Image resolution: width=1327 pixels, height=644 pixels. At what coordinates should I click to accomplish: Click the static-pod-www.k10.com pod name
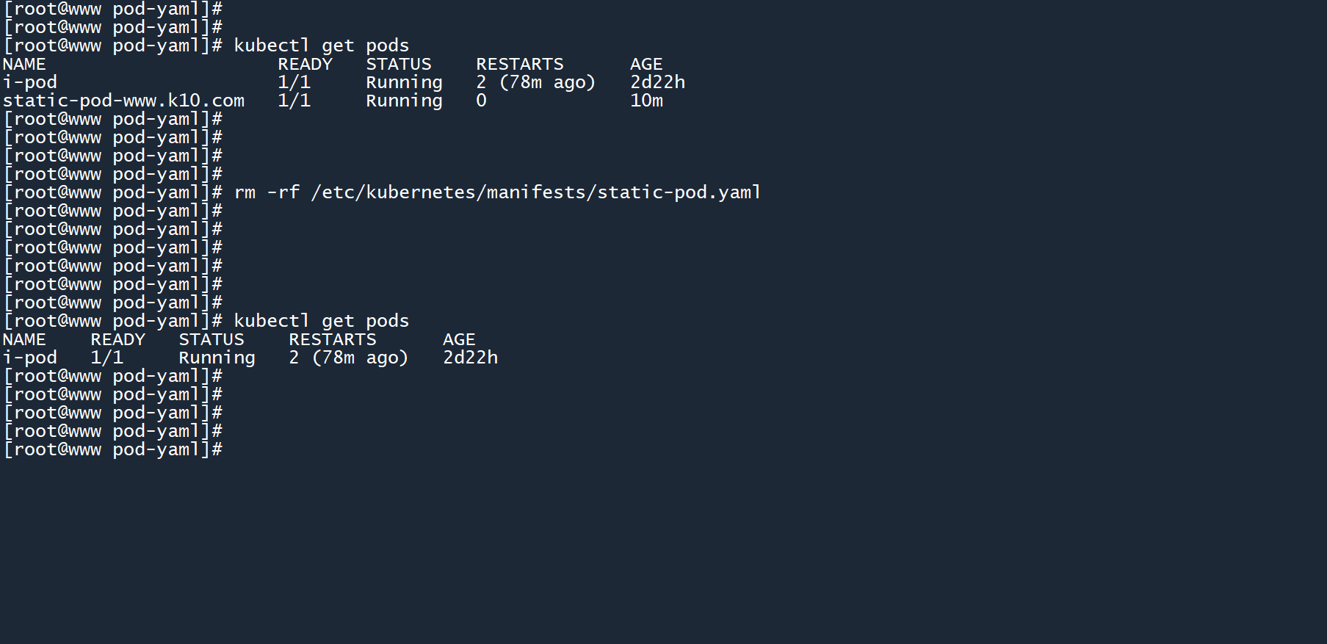click(x=123, y=101)
